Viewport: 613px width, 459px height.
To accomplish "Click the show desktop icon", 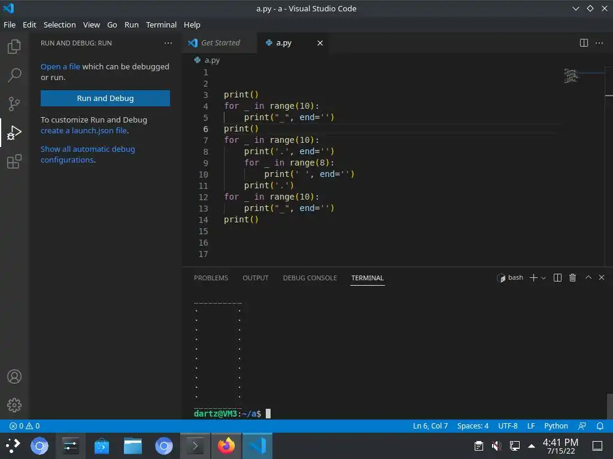I will (x=597, y=445).
